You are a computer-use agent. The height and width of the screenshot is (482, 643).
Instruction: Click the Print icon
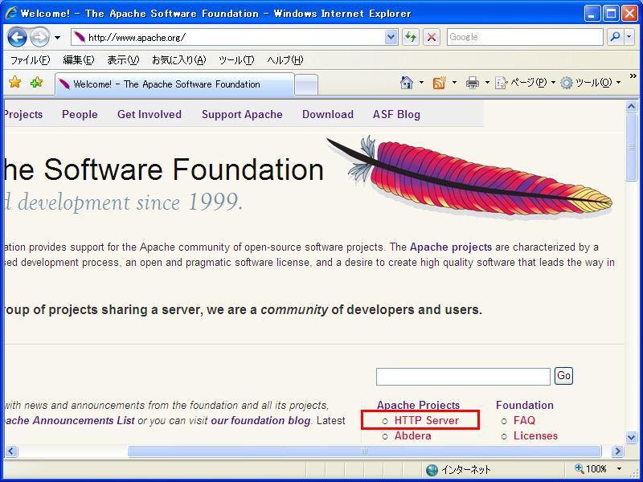(x=473, y=83)
